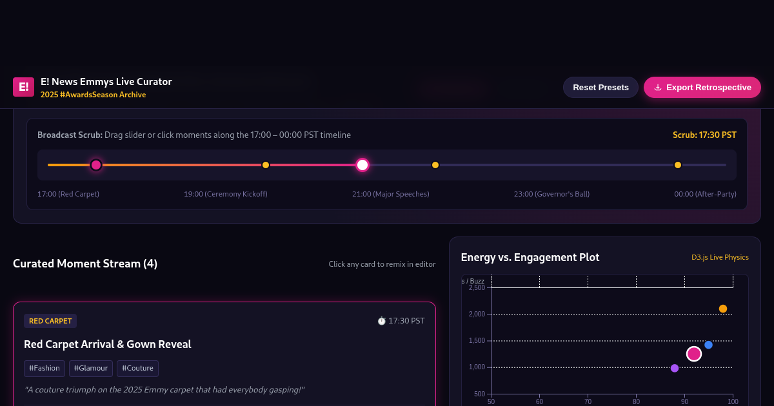Image resolution: width=774 pixels, height=406 pixels.
Task: Click the 2,000 y-axis tick label
Action: coord(477,314)
